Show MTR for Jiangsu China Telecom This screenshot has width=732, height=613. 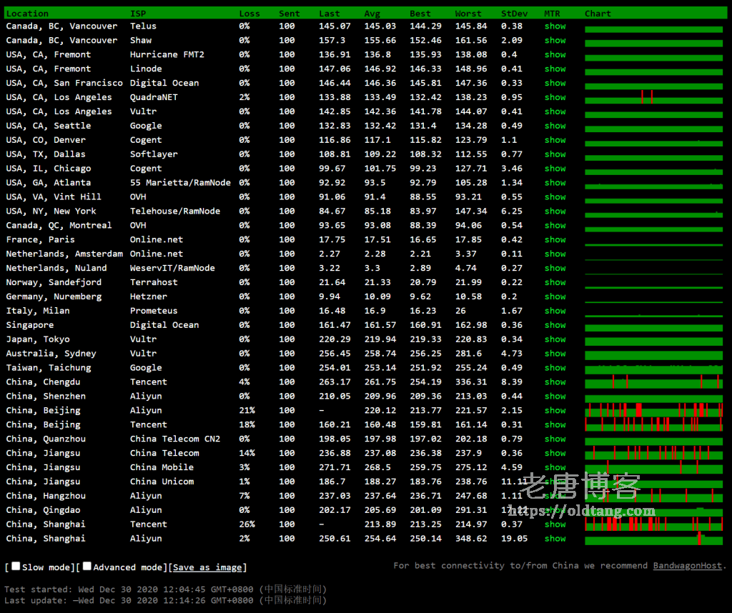[555, 453]
